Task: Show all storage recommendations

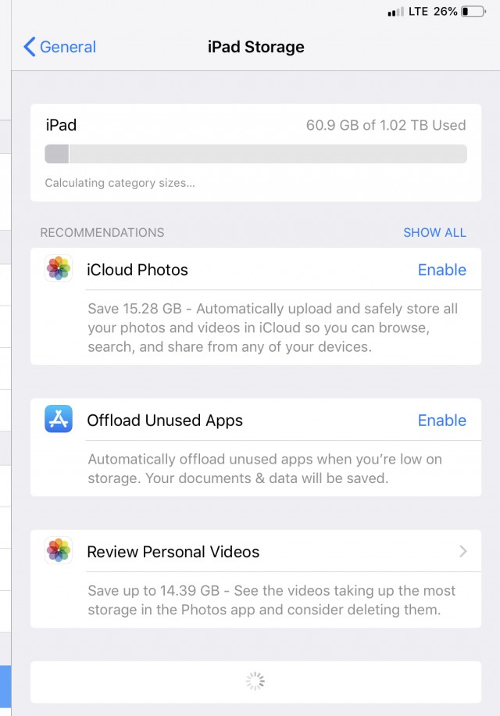Action: [434, 232]
